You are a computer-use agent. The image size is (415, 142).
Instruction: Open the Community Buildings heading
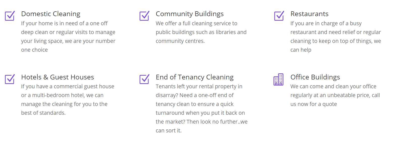pos(190,14)
